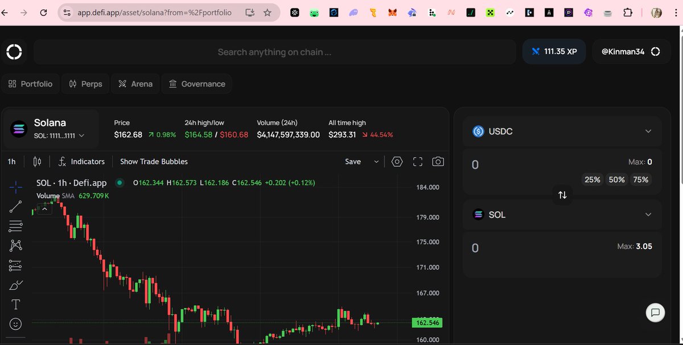Open the Governance tab
This screenshot has width=683, height=345.
197,84
